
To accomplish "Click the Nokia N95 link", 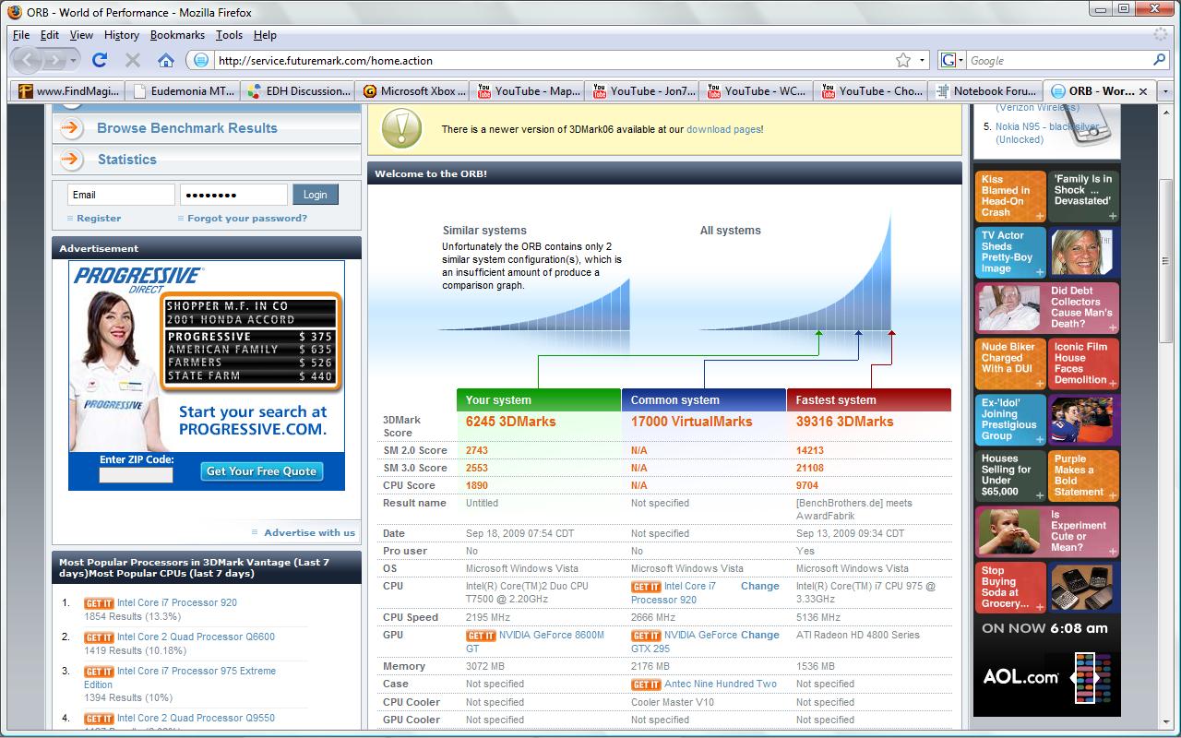I will click(x=1046, y=134).
